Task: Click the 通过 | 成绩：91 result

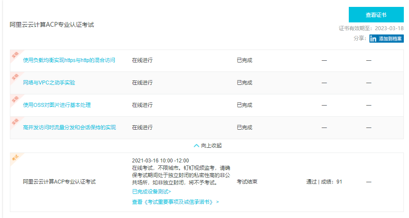Action: pos(324,182)
